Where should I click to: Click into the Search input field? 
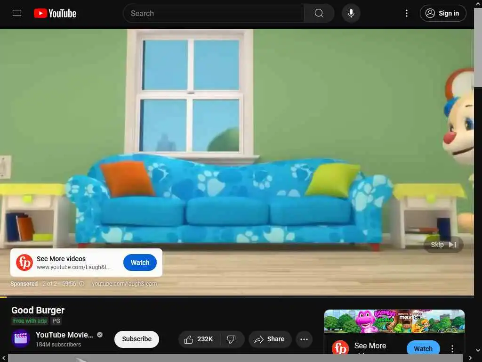pyautogui.click(x=213, y=13)
